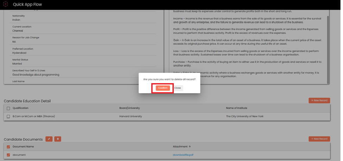Click the Board/University column header
This screenshot has height=161, width=343.
129,108
